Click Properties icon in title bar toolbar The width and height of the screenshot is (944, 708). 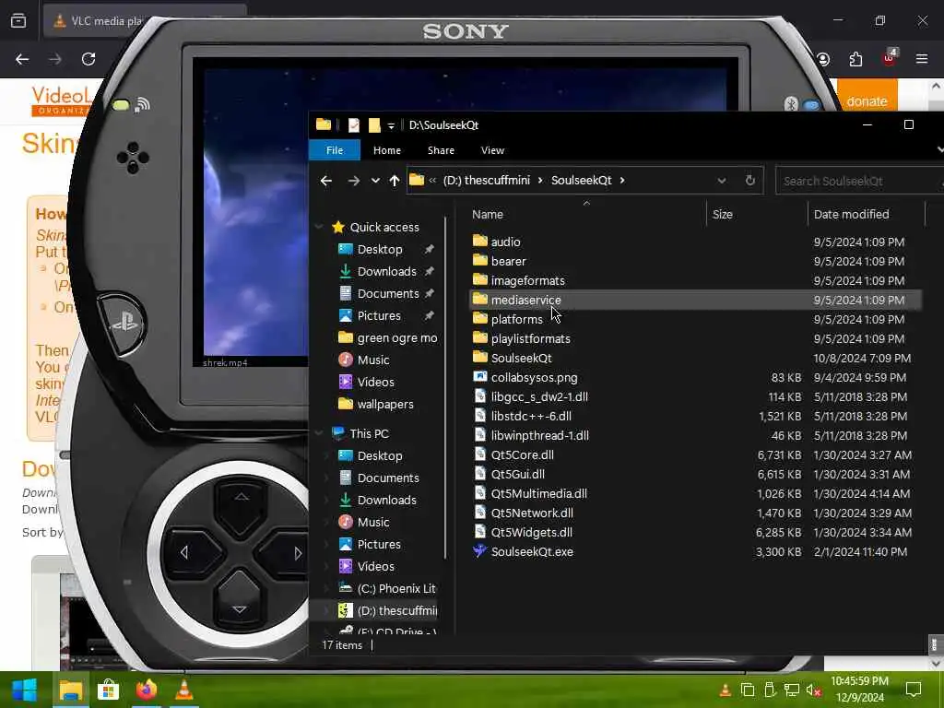(353, 125)
